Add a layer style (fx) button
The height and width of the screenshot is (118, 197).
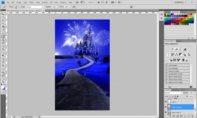(x=174, y=116)
